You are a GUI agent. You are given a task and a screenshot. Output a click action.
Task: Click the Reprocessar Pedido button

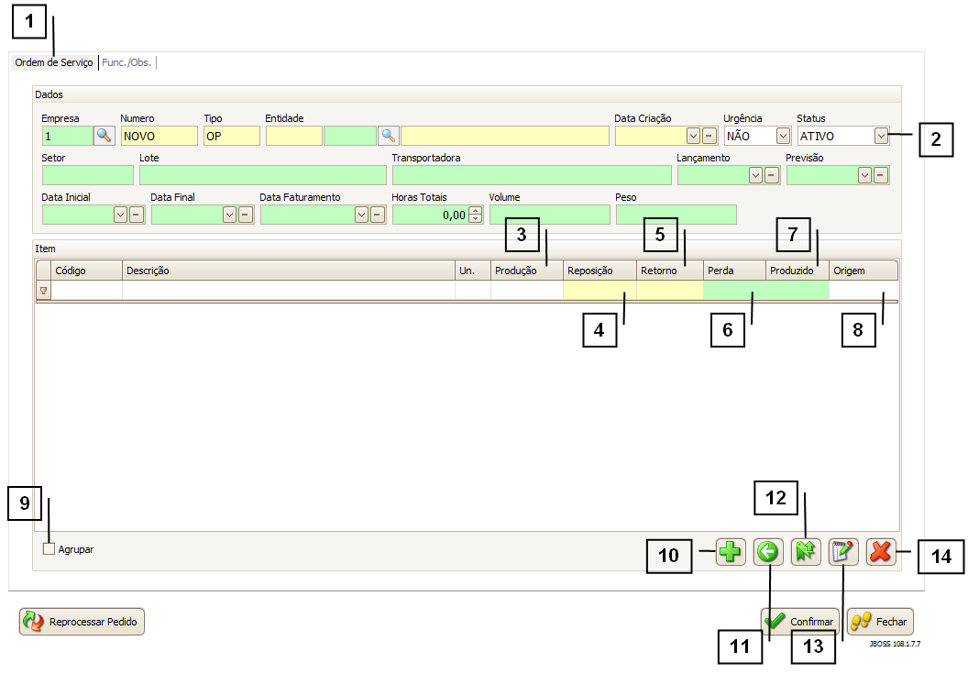point(82,622)
